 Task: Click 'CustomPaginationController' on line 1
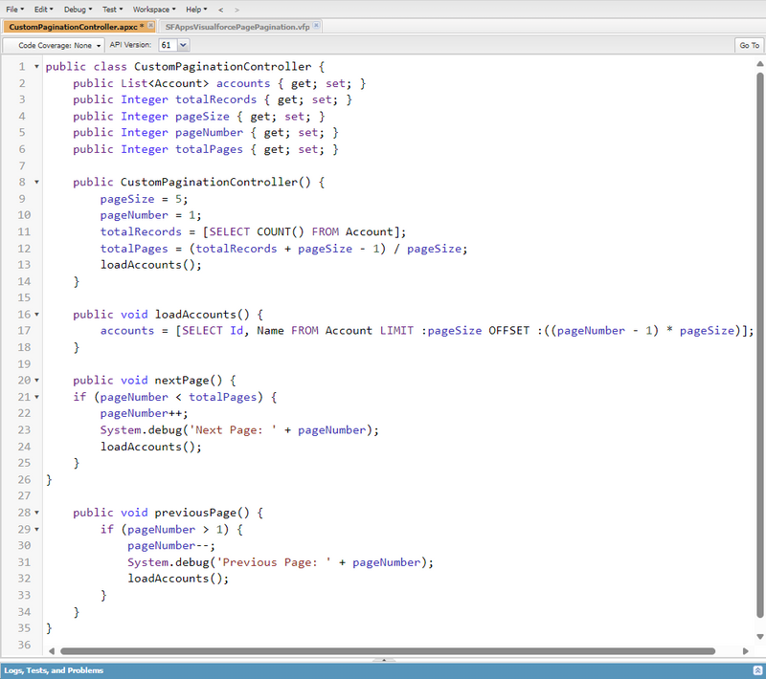tap(223, 66)
